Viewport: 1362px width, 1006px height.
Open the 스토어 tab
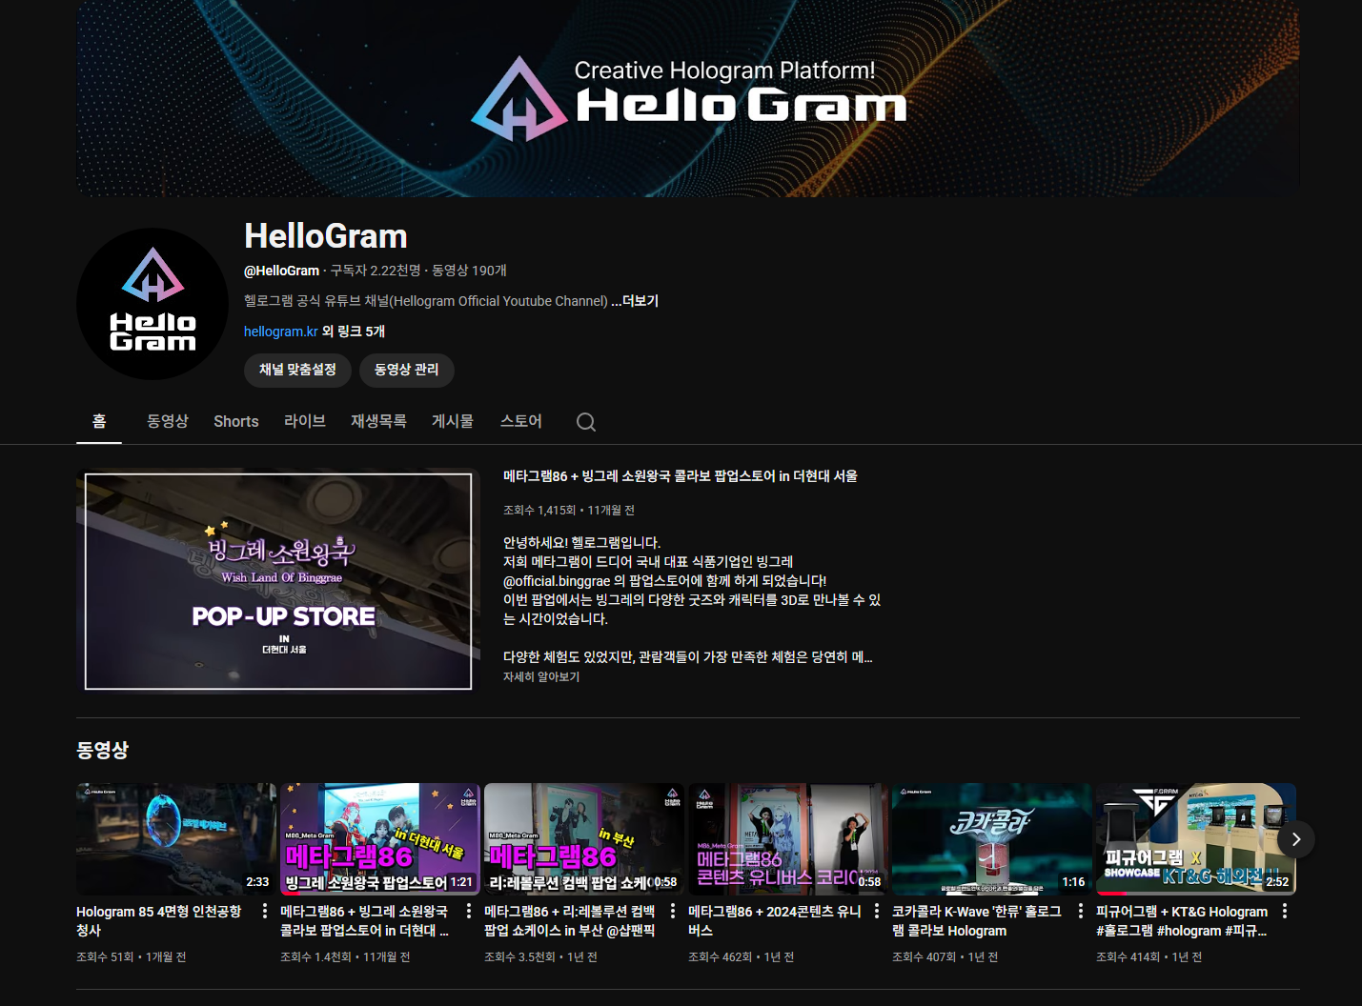pyautogui.click(x=521, y=421)
